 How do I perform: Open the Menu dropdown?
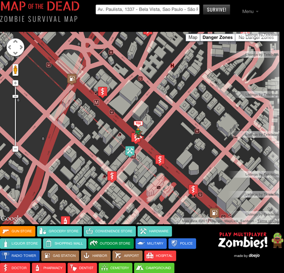click(x=250, y=12)
